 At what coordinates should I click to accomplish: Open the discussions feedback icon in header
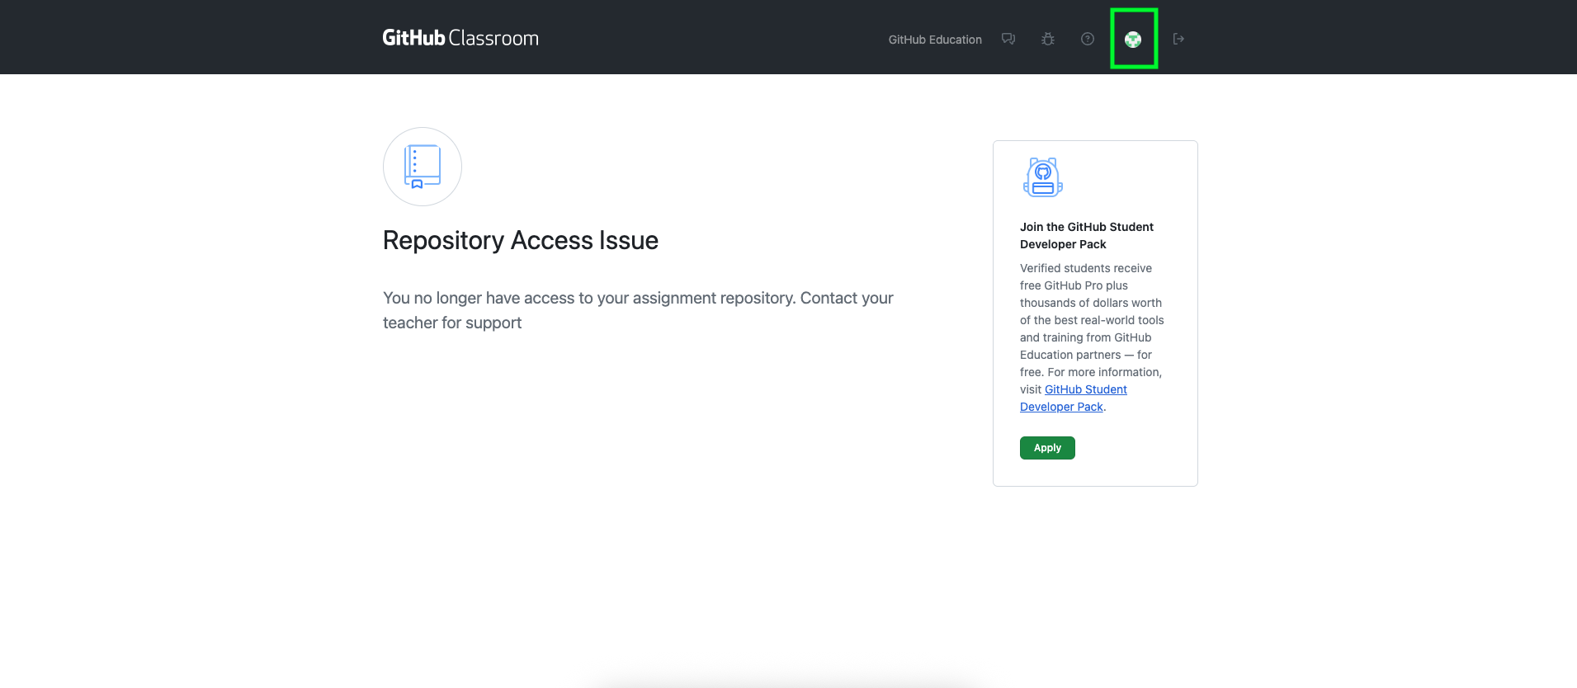pos(1008,39)
